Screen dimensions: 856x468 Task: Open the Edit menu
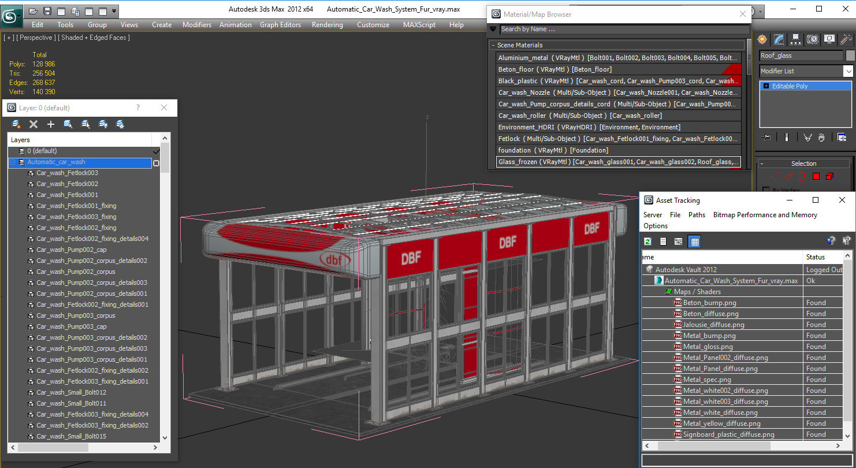[38, 25]
